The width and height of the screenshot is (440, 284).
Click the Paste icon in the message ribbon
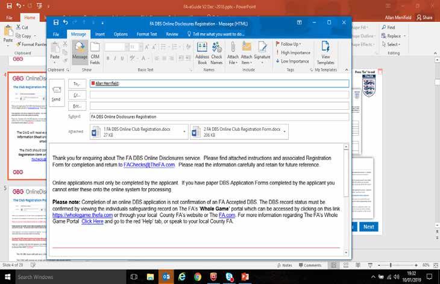pos(55,48)
